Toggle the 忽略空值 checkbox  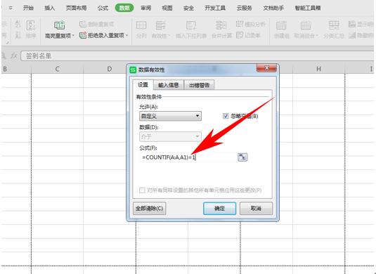click(x=226, y=116)
